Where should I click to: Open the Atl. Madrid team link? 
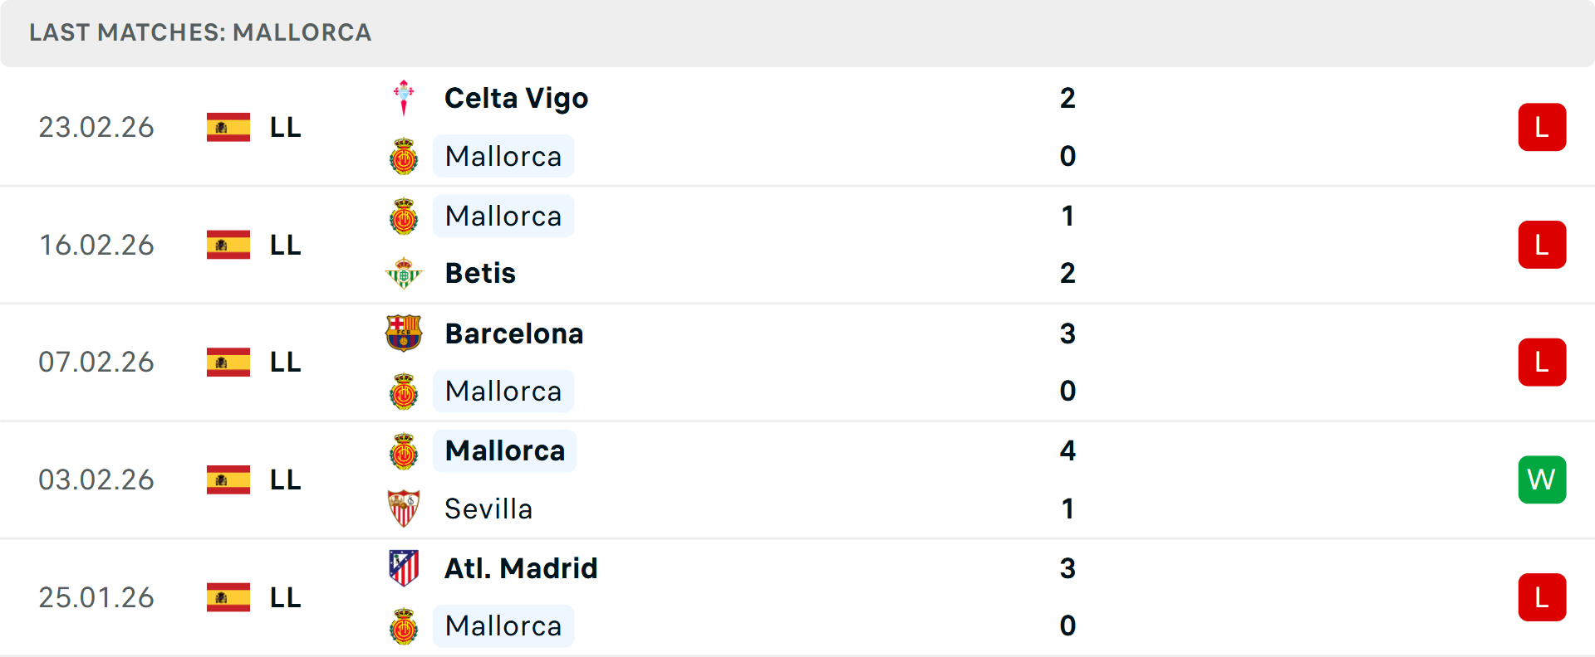[521, 568]
